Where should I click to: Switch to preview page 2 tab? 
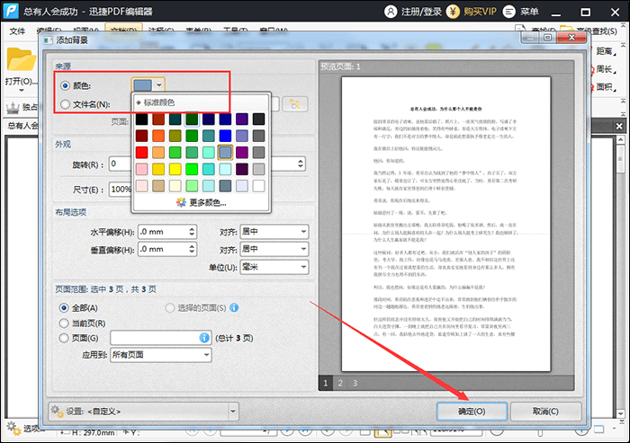[x=340, y=383]
